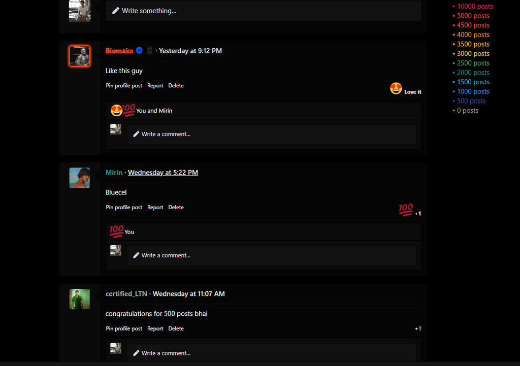Write a comment under Biomaxx's post
Viewport: 520px width, 366px height.
[x=271, y=134]
